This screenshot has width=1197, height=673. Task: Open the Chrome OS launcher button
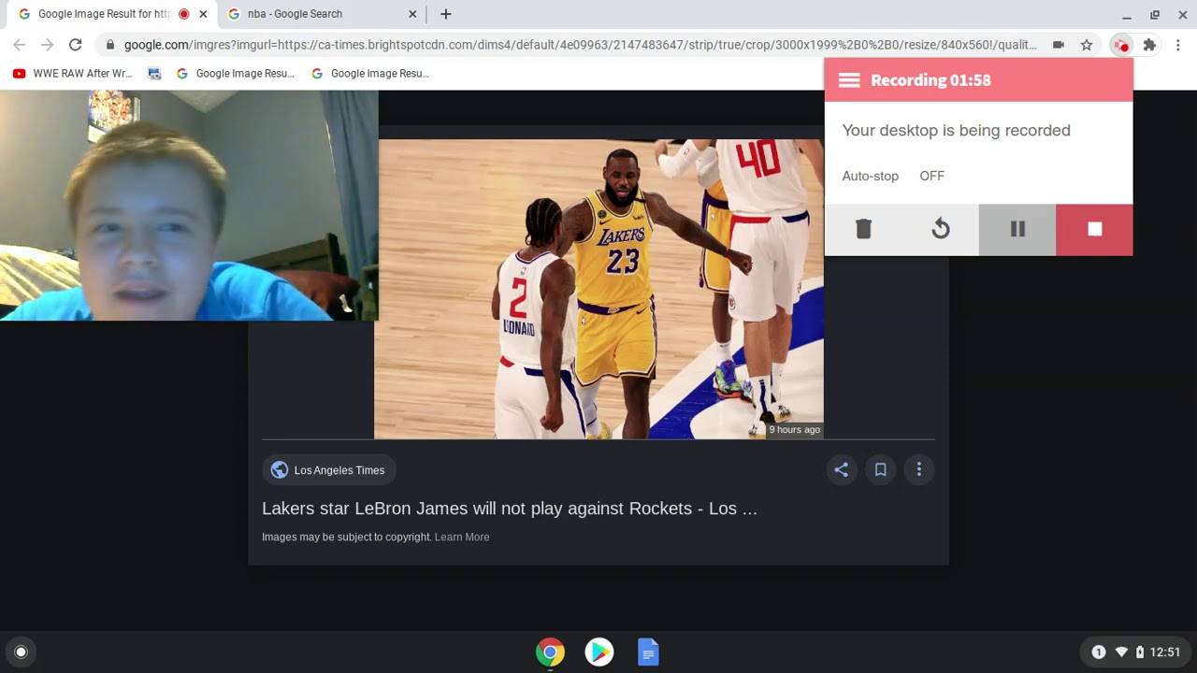(x=21, y=652)
